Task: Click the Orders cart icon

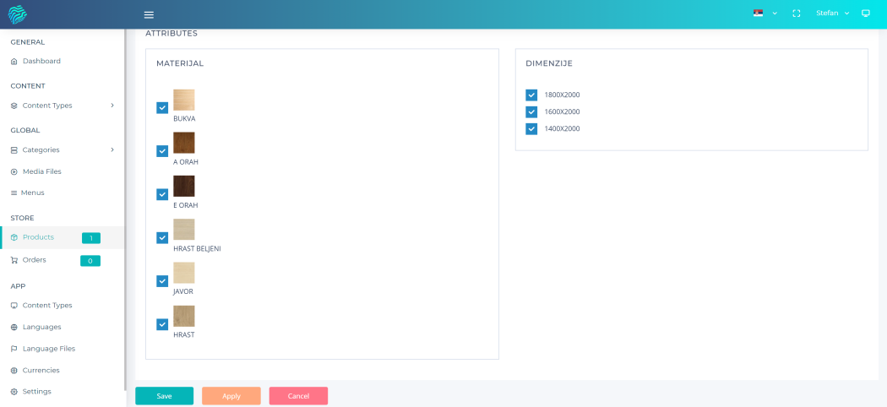Action: pyautogui.click(x=14, y=260)
